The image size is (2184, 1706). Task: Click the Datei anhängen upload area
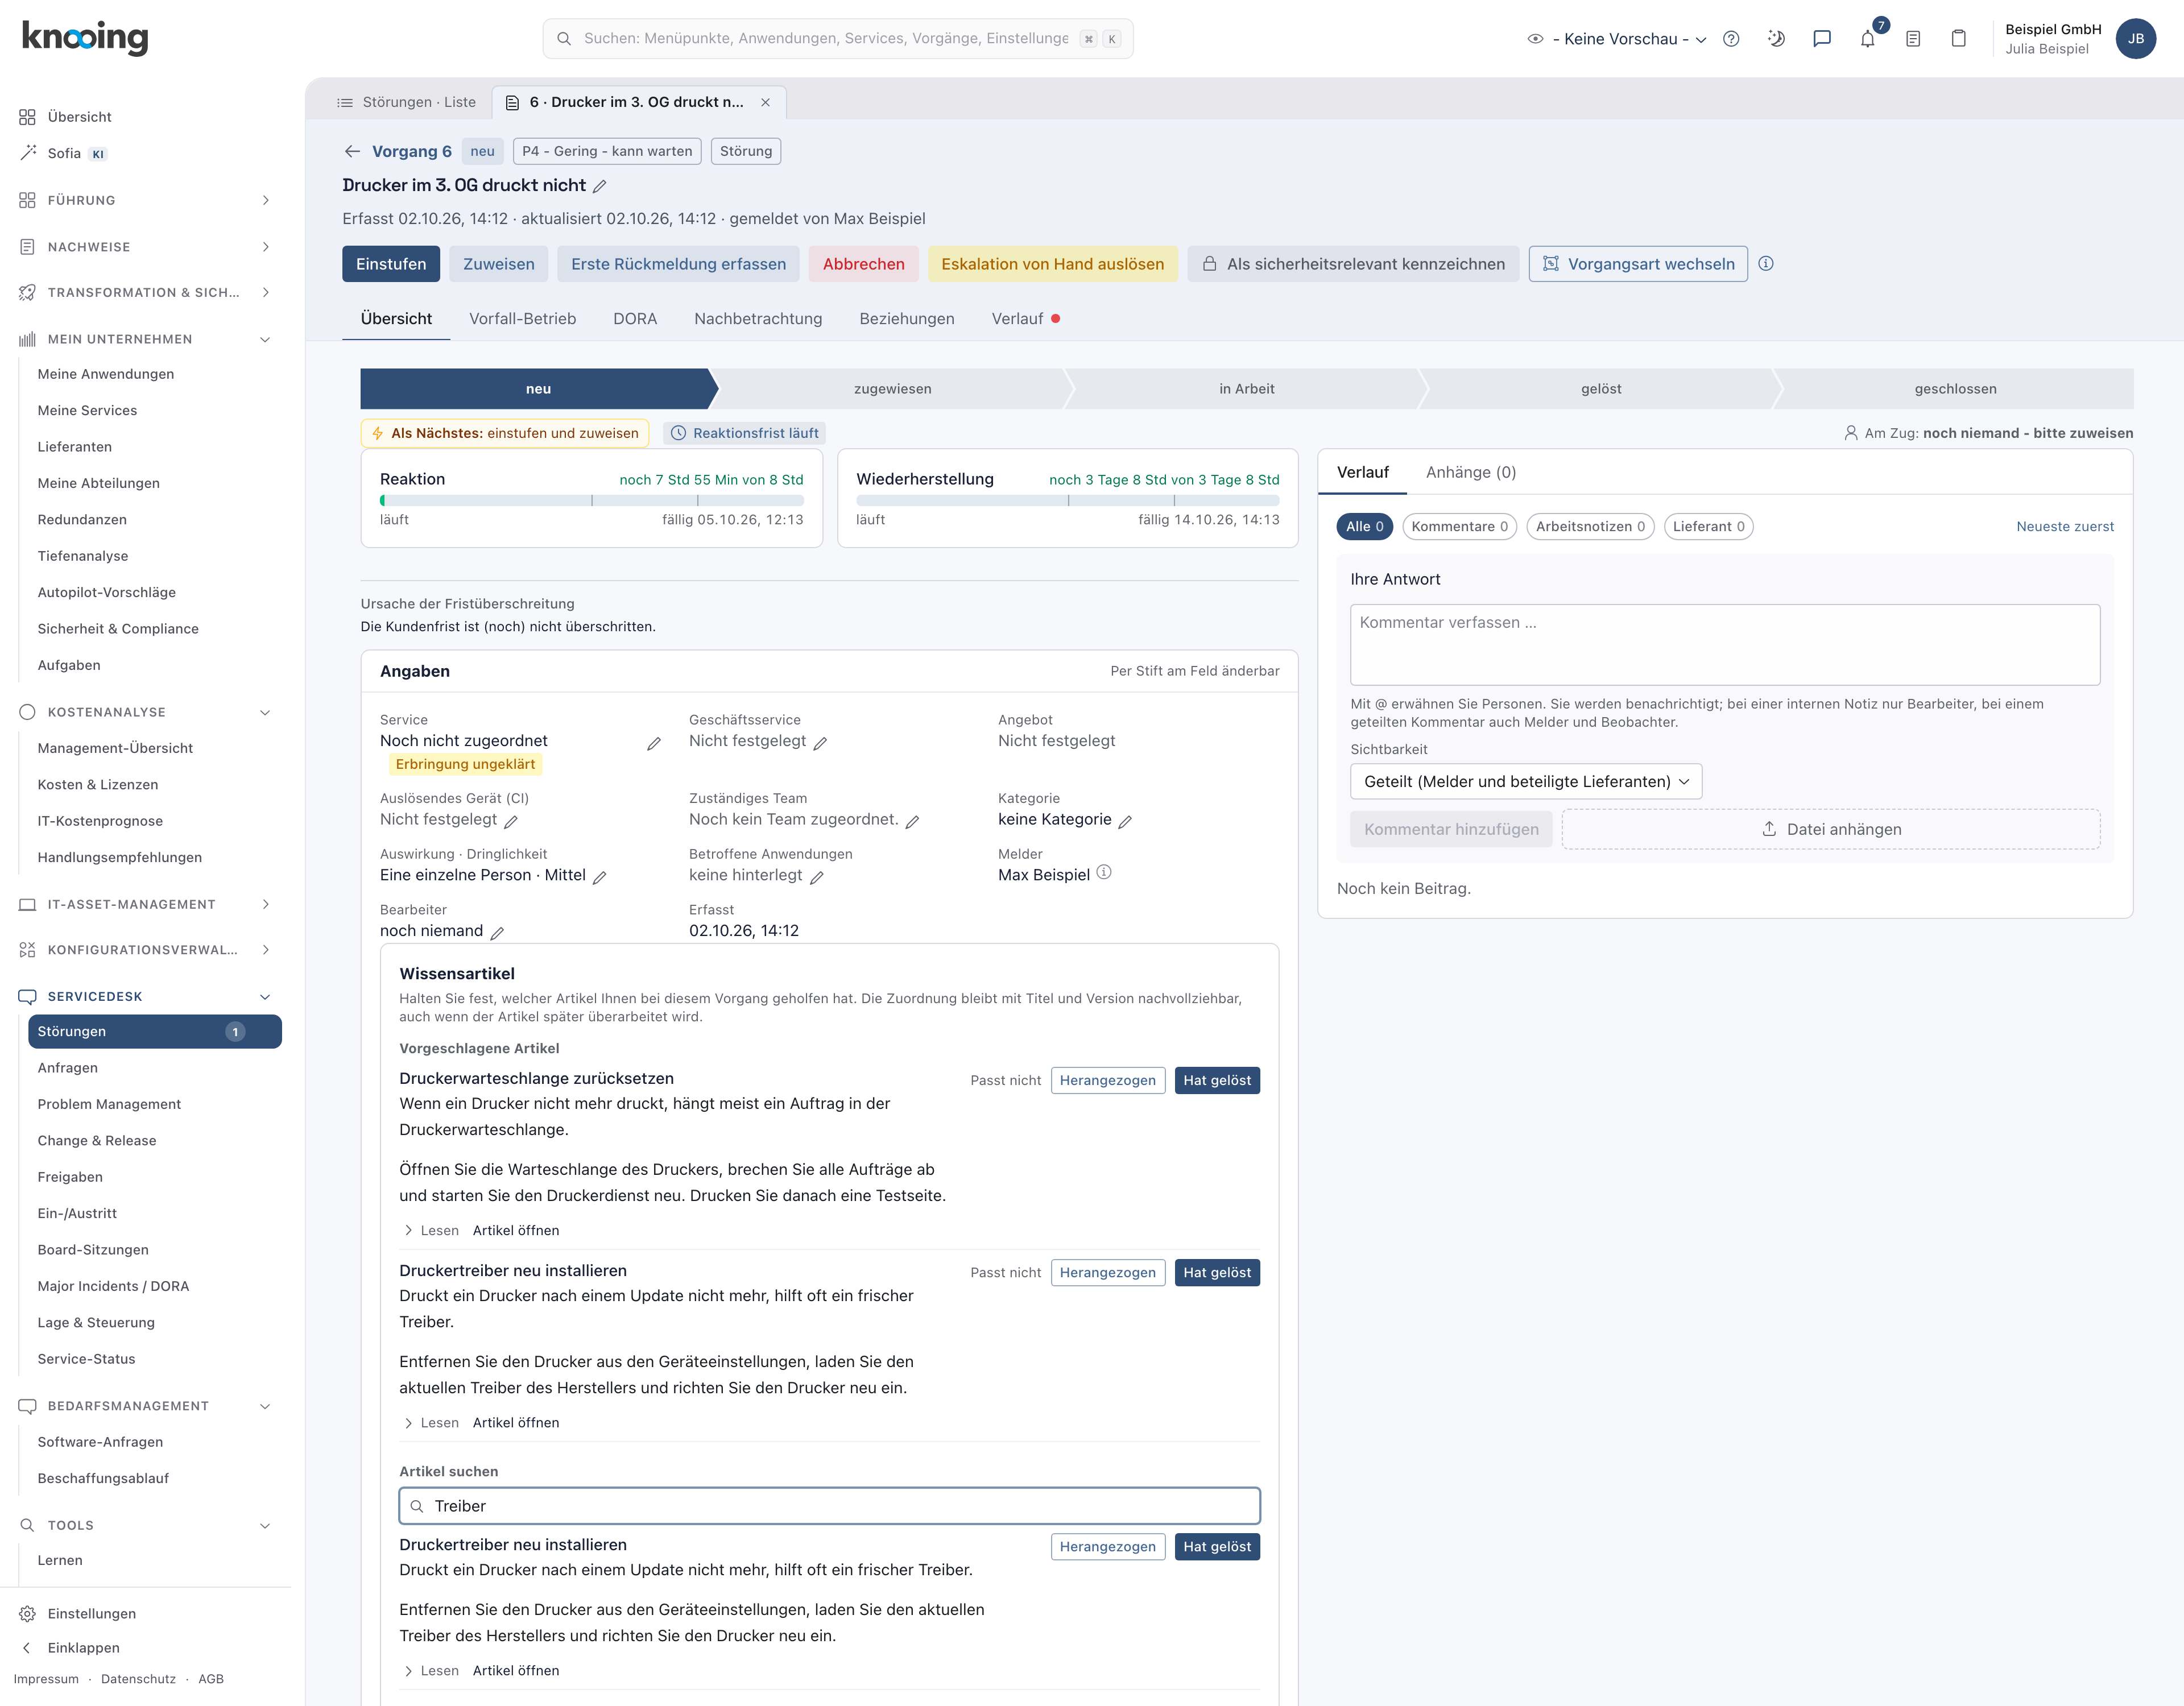pyautogui.click(x=1831, y=830)
